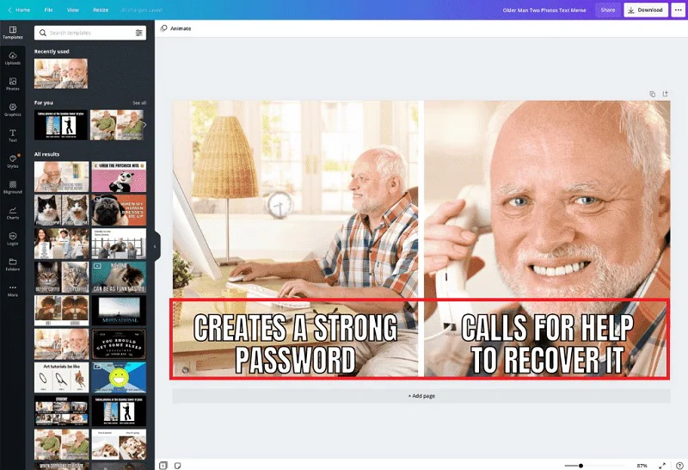Click See all for For you templates

click(x=139, y=102)
